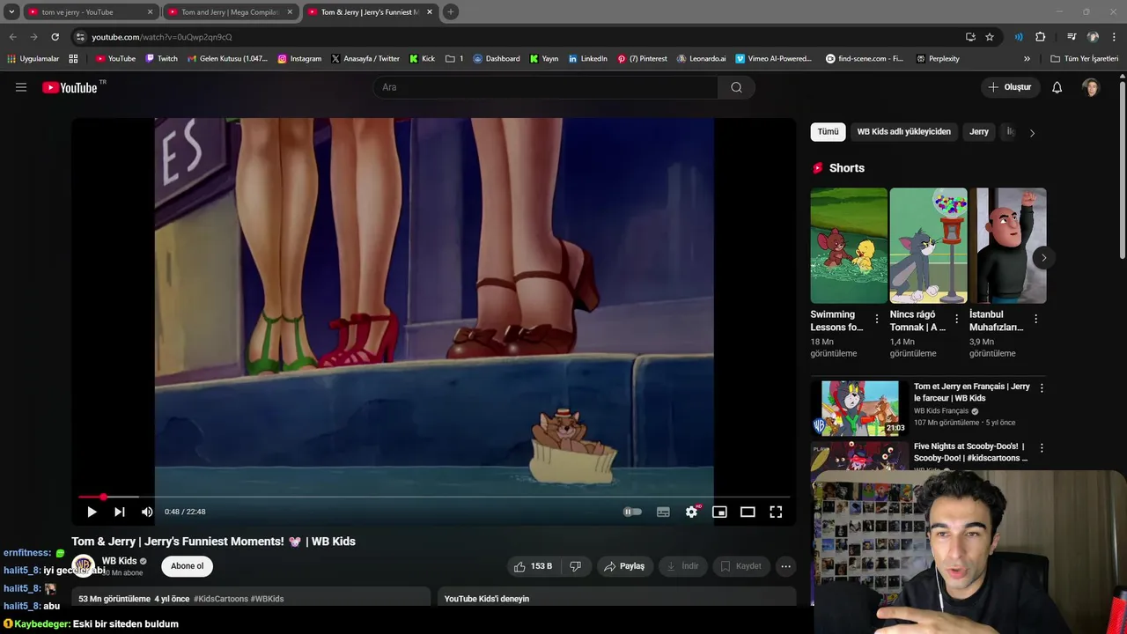1127x634 pixels.
Task: Share the video with Paylaş
Action: [x=624, y=566]
